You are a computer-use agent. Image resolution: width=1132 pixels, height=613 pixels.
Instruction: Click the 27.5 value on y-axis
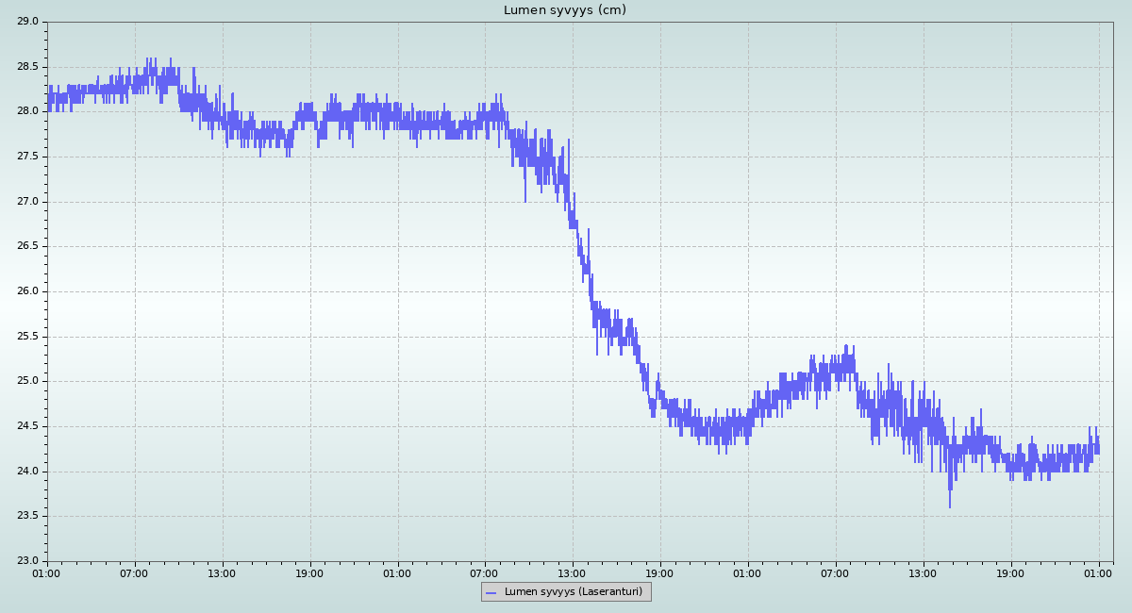tap(27, 157)
